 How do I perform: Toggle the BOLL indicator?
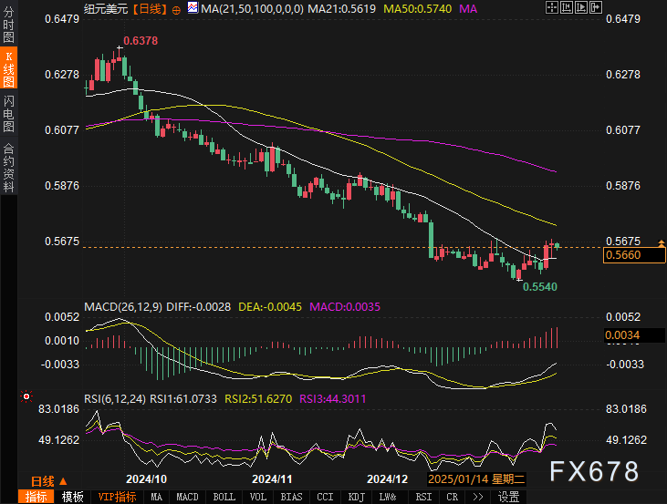[x=224, y=497]
